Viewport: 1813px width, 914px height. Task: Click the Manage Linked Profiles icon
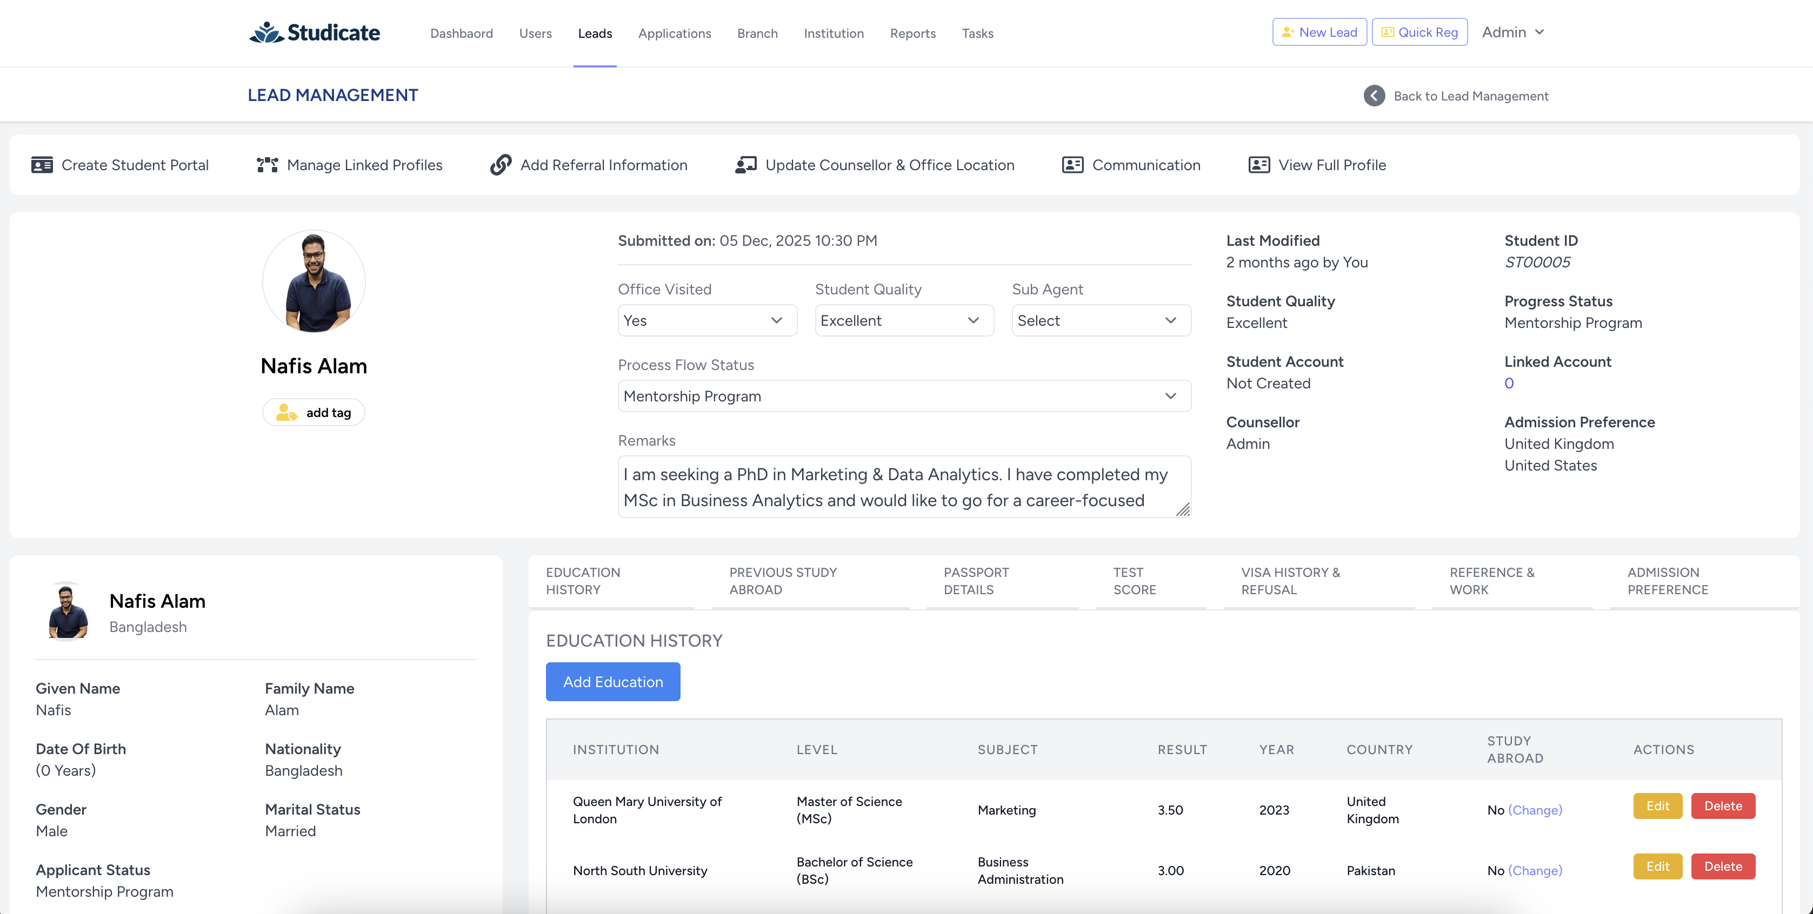[x=266, y=165]
